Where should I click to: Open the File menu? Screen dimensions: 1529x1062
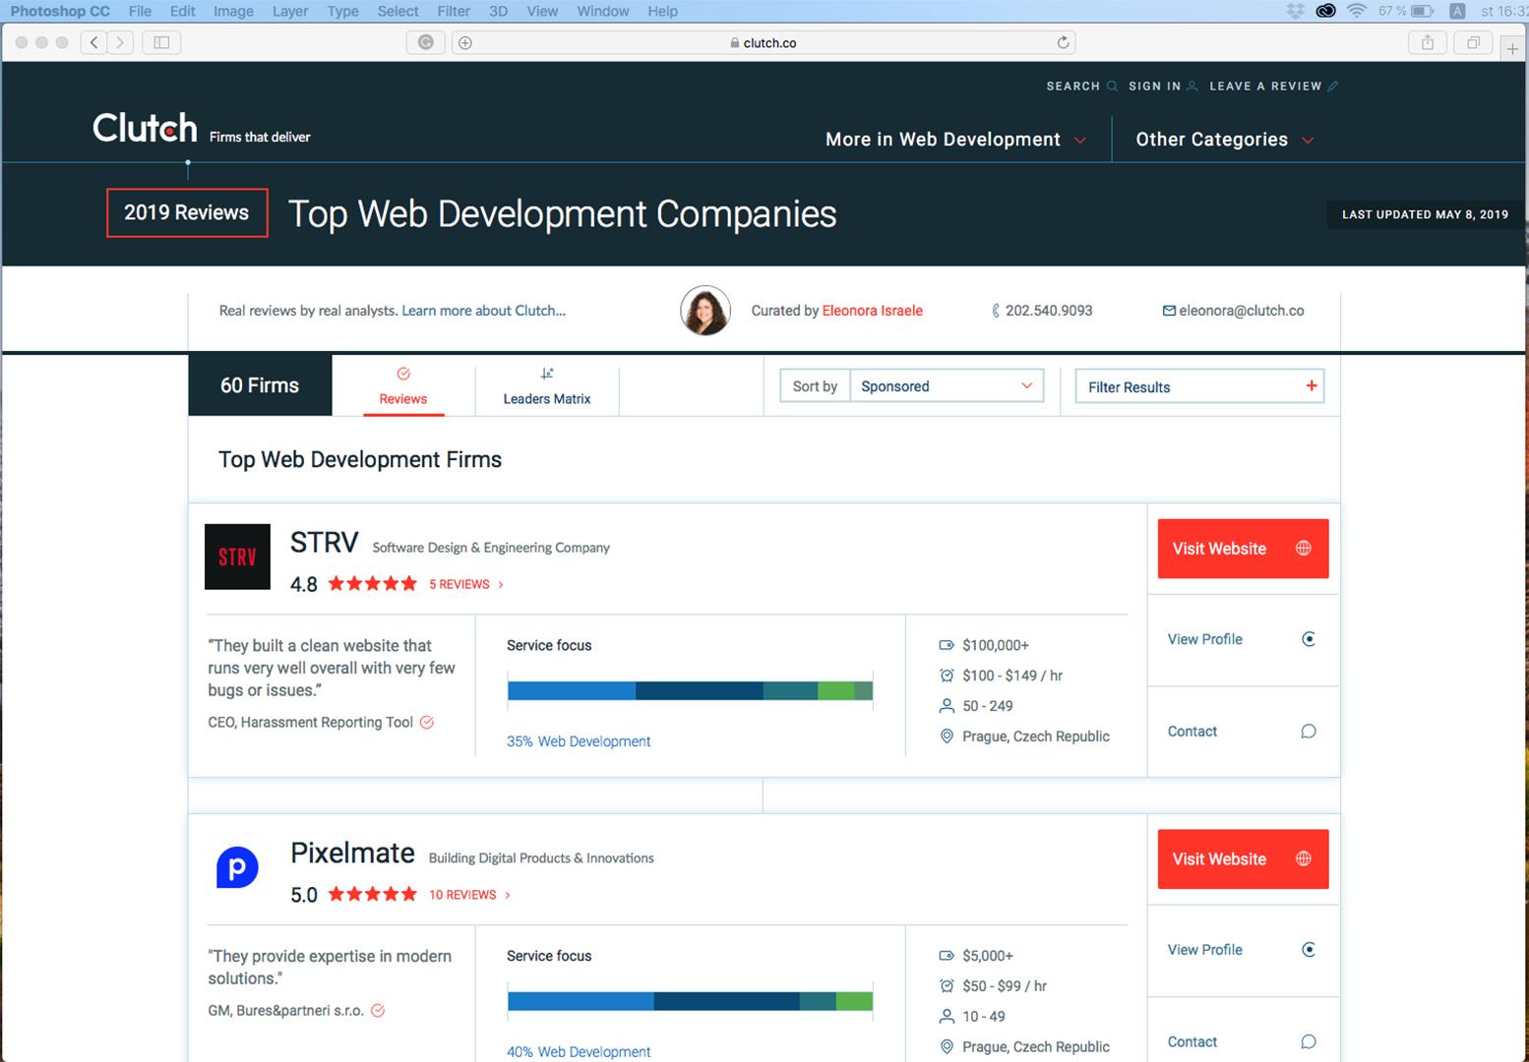(140, 11)
